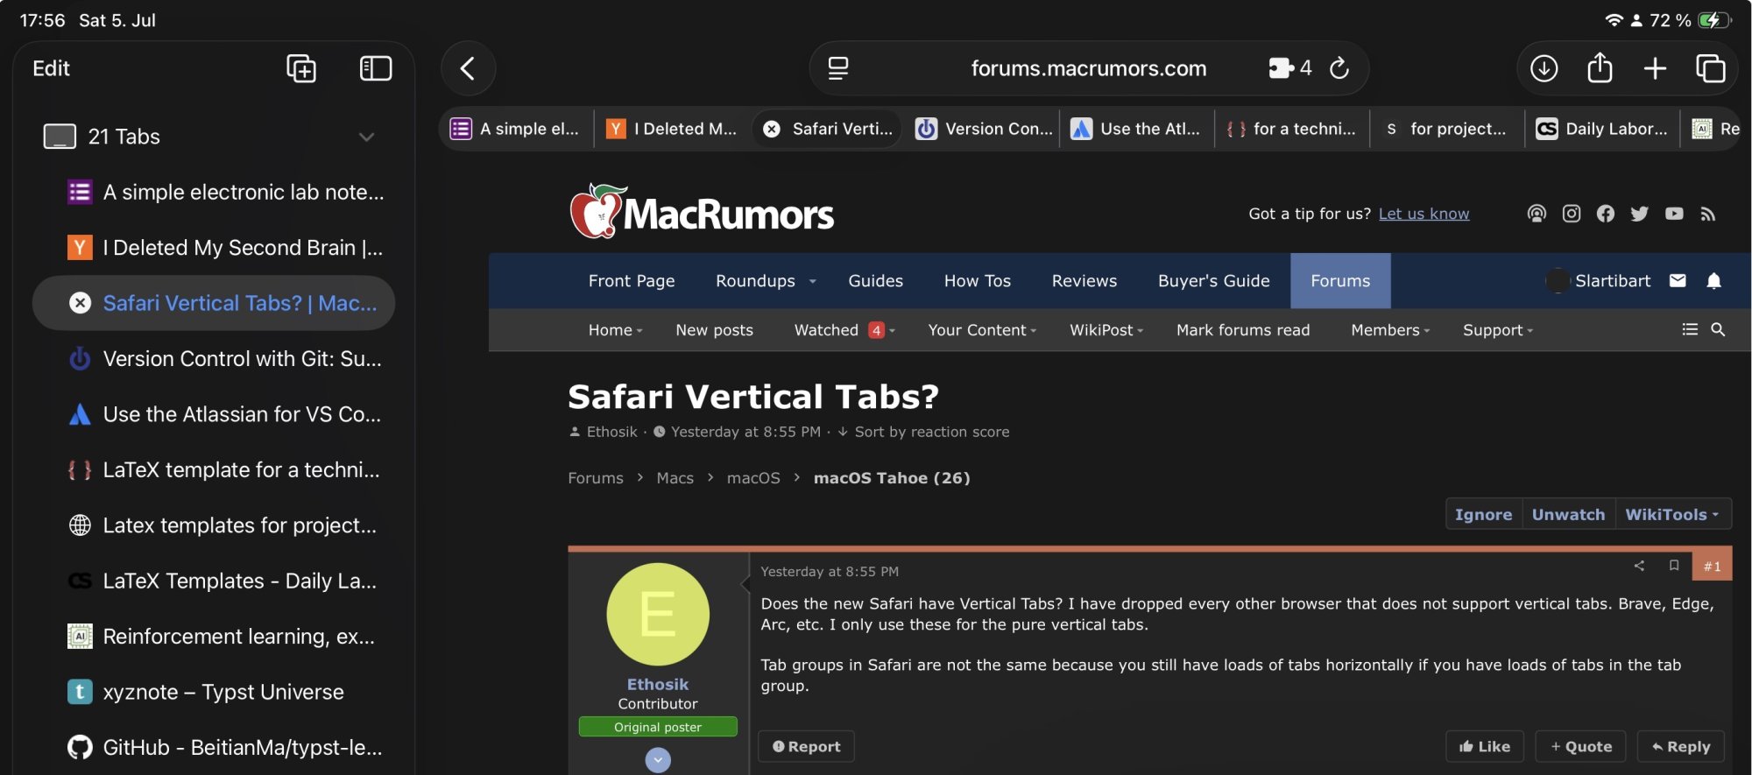Open the macOS Tahoe (26) breadcrumb

(892, 478)
